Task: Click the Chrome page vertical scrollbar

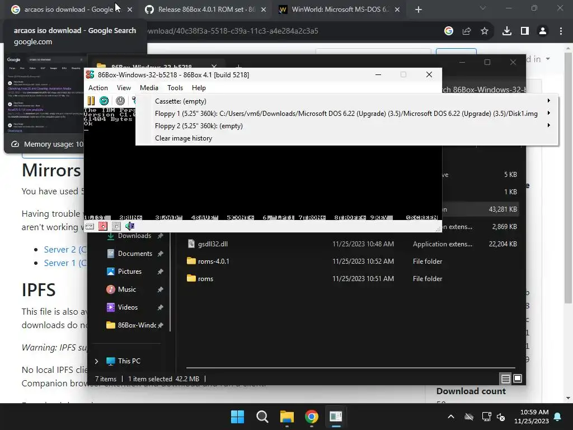Action: 568,177
